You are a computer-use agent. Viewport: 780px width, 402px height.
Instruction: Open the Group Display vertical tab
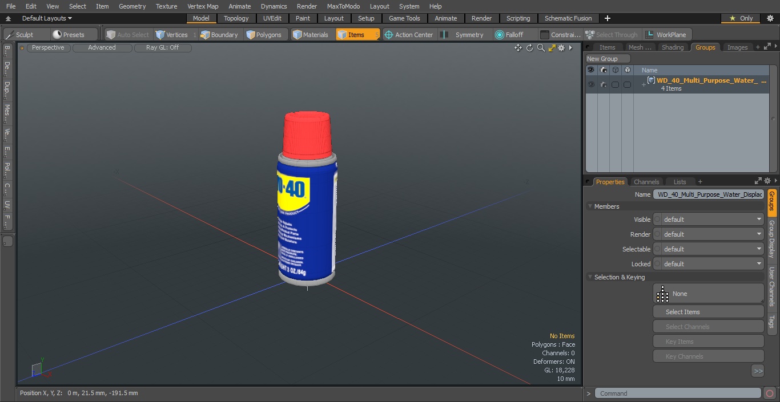click(x=771, y=239)
